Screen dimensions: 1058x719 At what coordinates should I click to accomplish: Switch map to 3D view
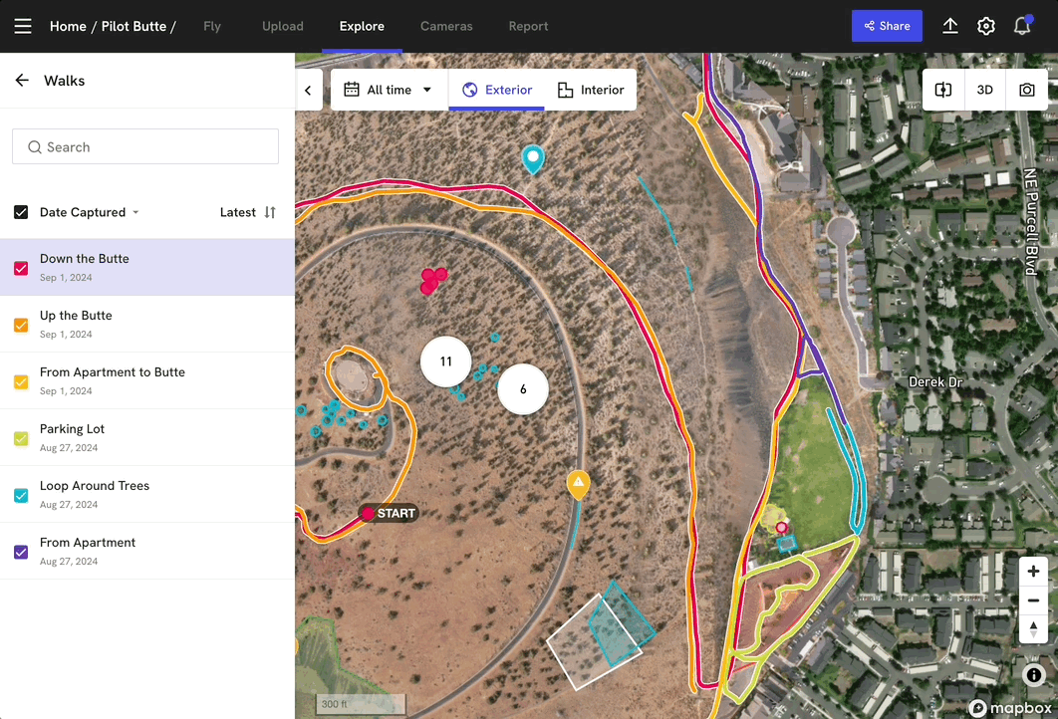984,90
